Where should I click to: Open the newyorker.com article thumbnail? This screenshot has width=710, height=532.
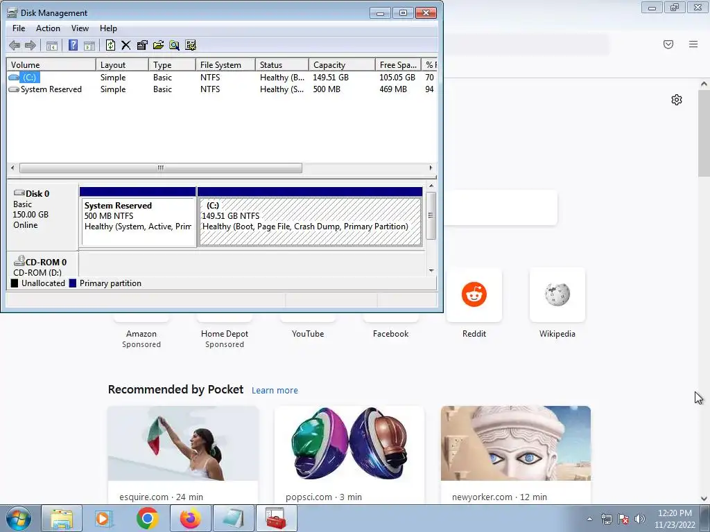(x=516, y=443)
